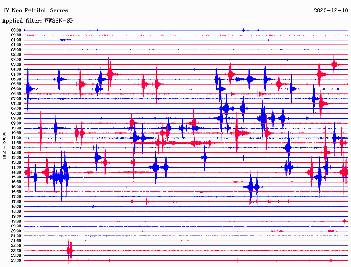The width and height of the screenshot is (351, 267).
Task: Select the 14:30 time label
Action: 16,172
